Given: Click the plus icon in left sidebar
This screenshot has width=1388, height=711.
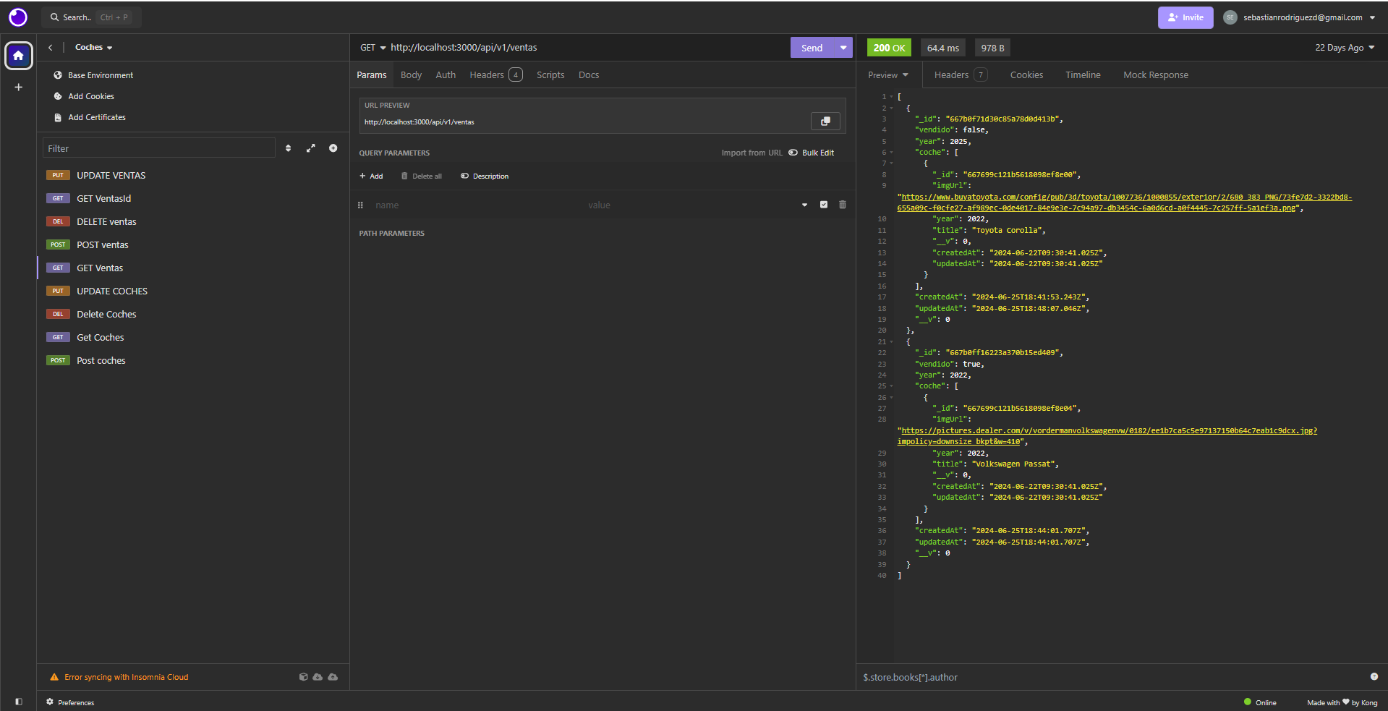Looking at the screenshot, I should [19, 88].
